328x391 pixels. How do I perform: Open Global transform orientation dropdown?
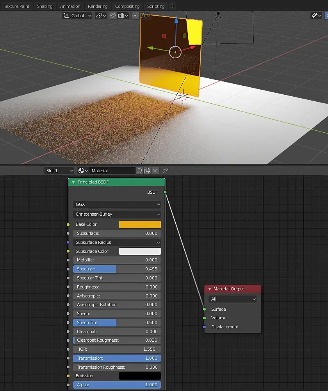point(77,16)
